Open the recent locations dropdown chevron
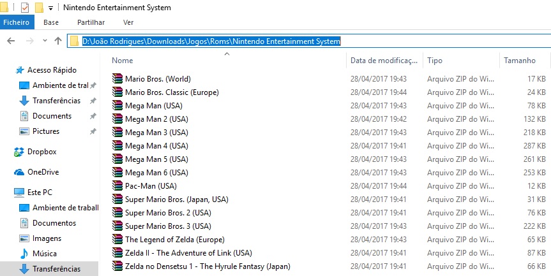 point(45,41)
